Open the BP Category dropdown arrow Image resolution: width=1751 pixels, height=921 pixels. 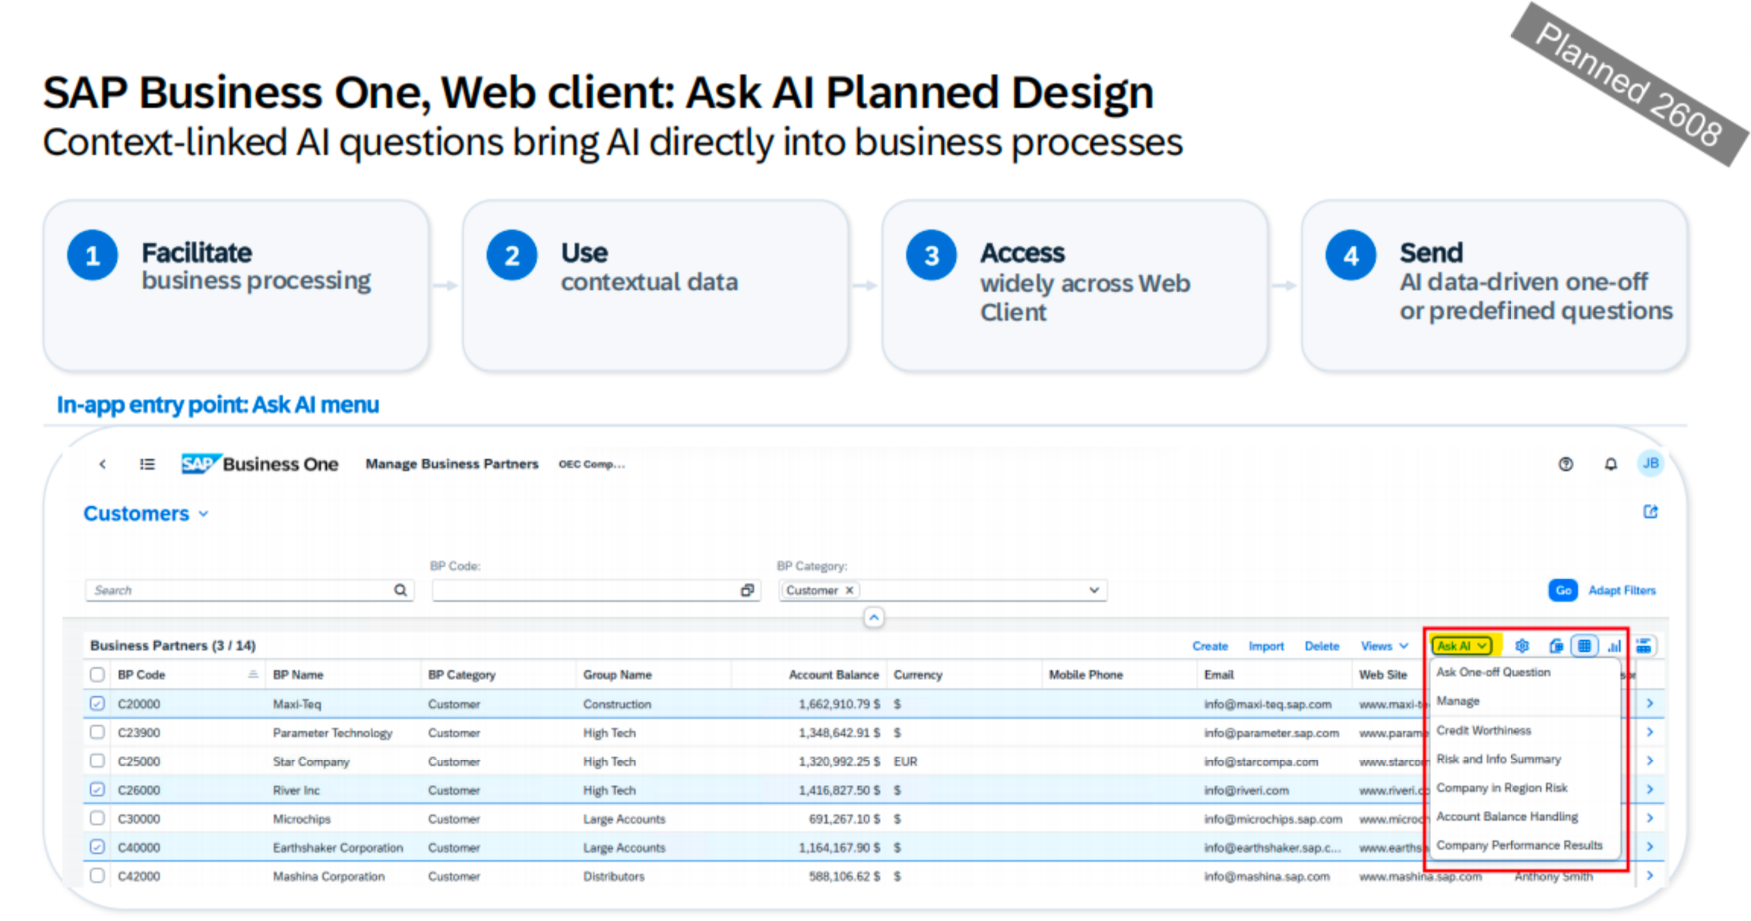pos(1094,590)
